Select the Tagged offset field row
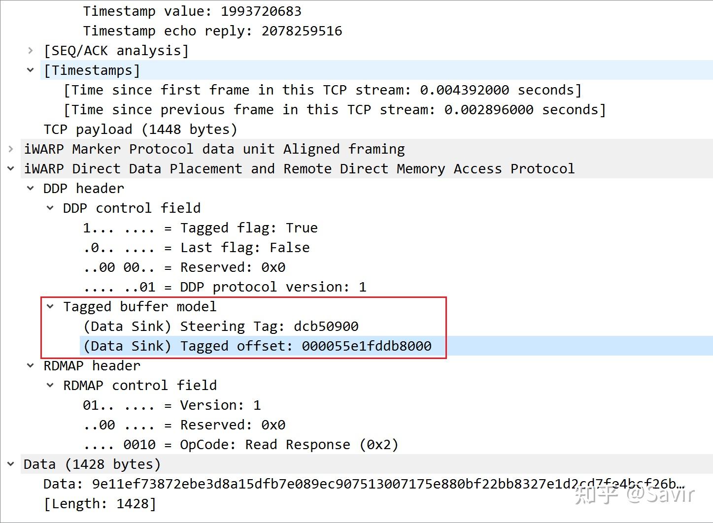Viewport: 713px width, 523px height. pos(257,346)
